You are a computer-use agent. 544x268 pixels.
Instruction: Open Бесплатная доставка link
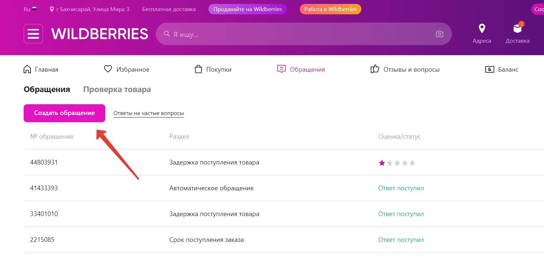(x=169, y=9)
